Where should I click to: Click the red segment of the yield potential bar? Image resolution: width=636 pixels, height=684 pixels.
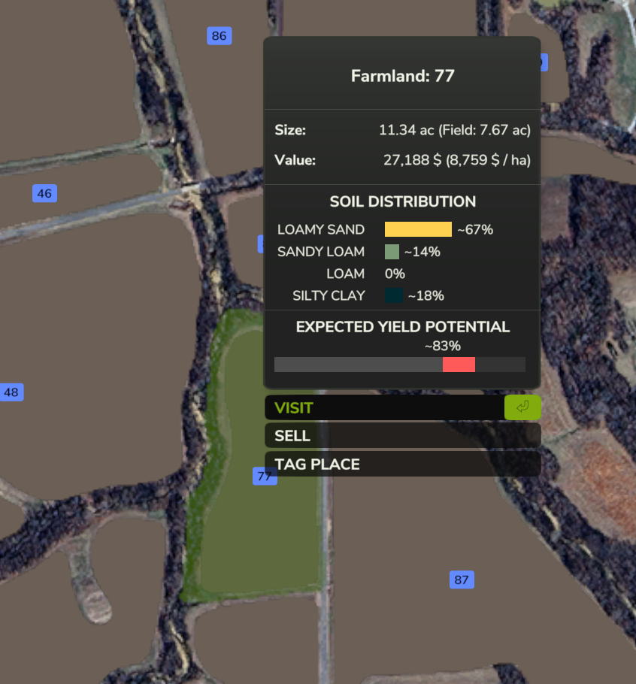coord(459,365)
